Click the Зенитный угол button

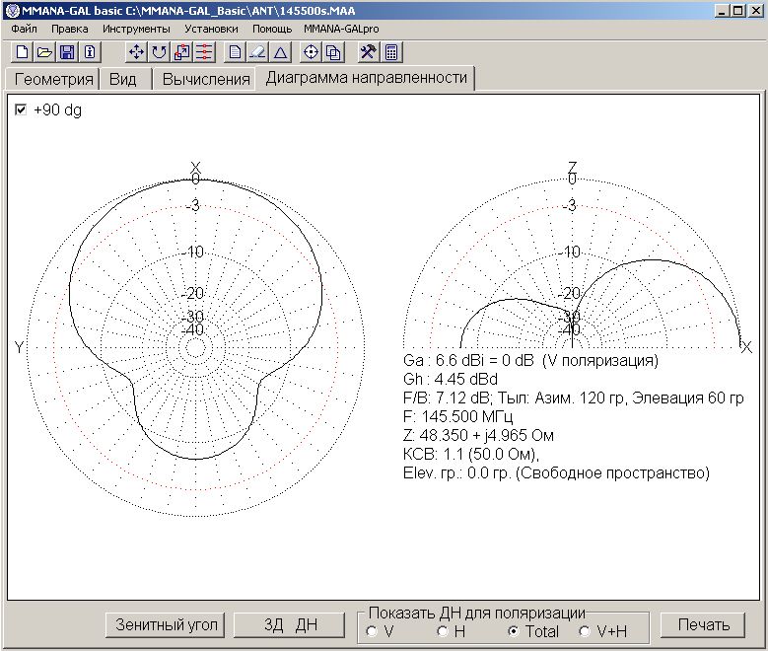167,624
